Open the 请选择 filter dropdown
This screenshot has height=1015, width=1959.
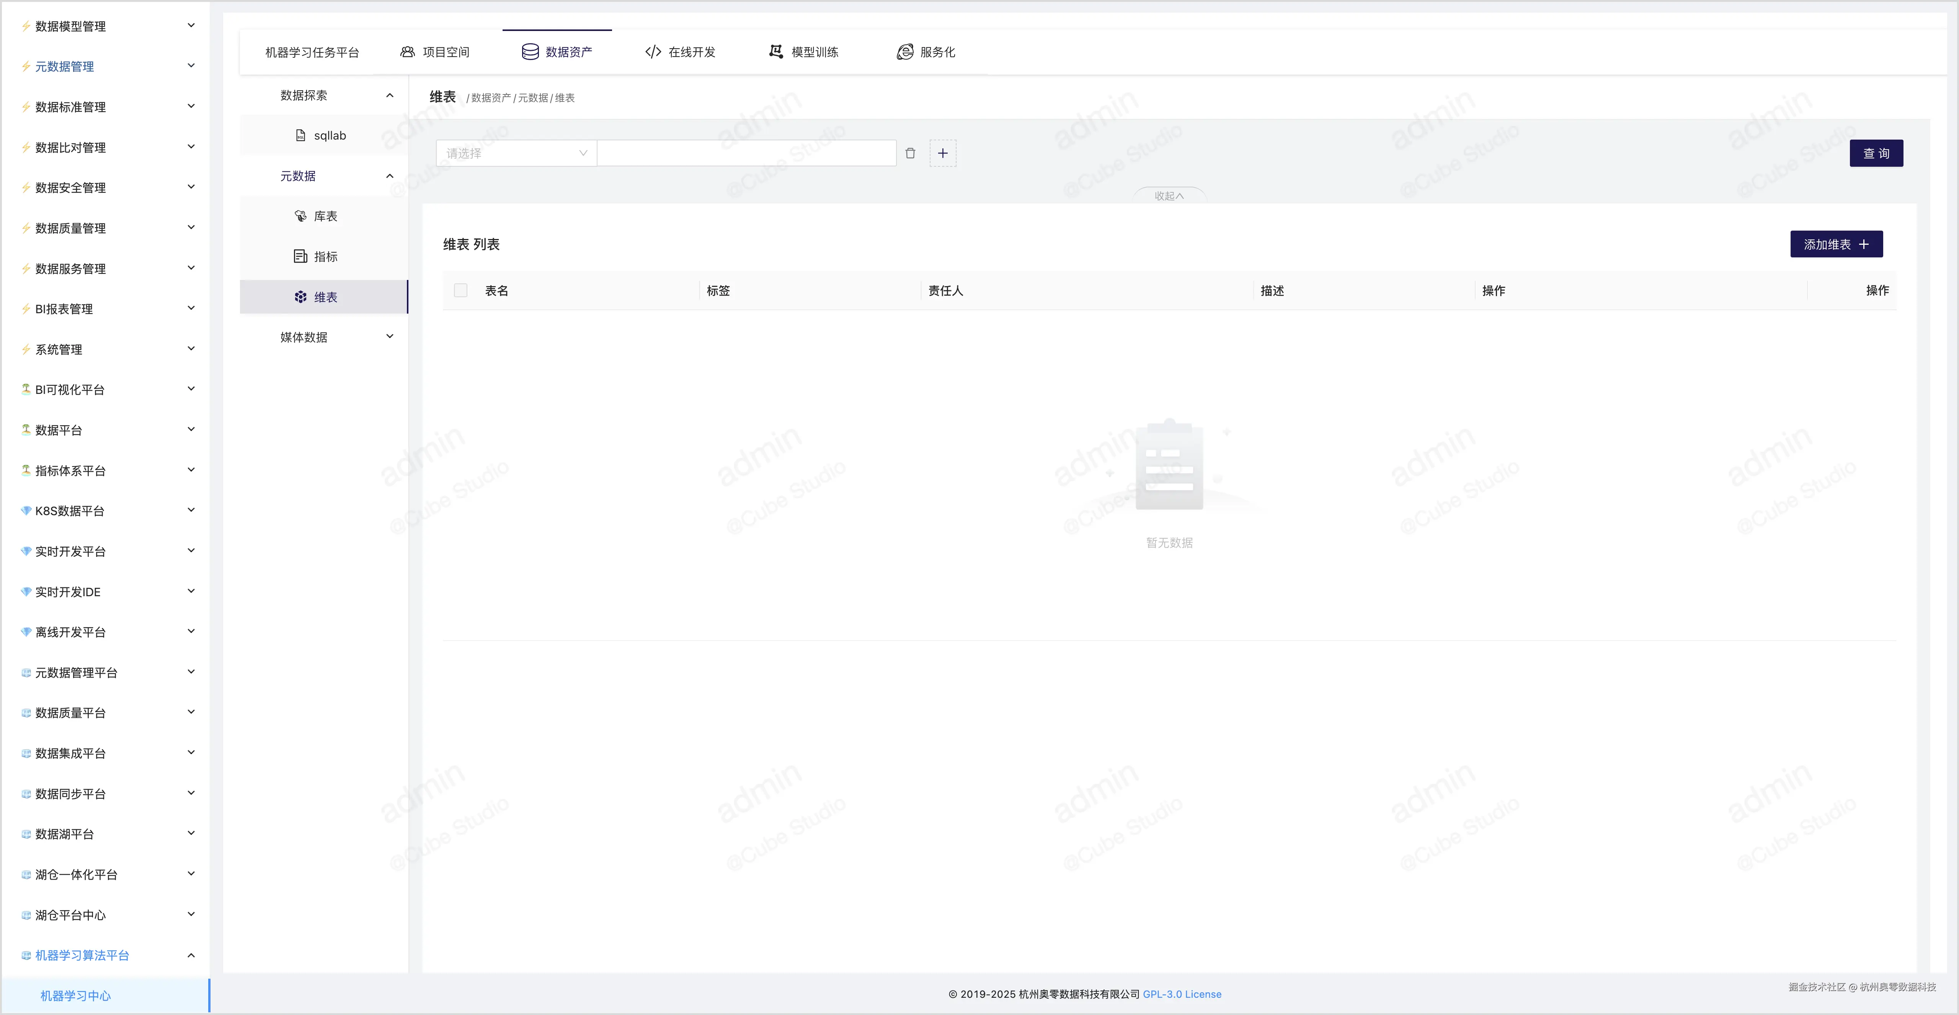coord(516,153)
